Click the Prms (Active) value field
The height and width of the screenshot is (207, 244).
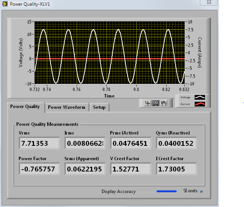pyautogui.click(x=131, y=143)
